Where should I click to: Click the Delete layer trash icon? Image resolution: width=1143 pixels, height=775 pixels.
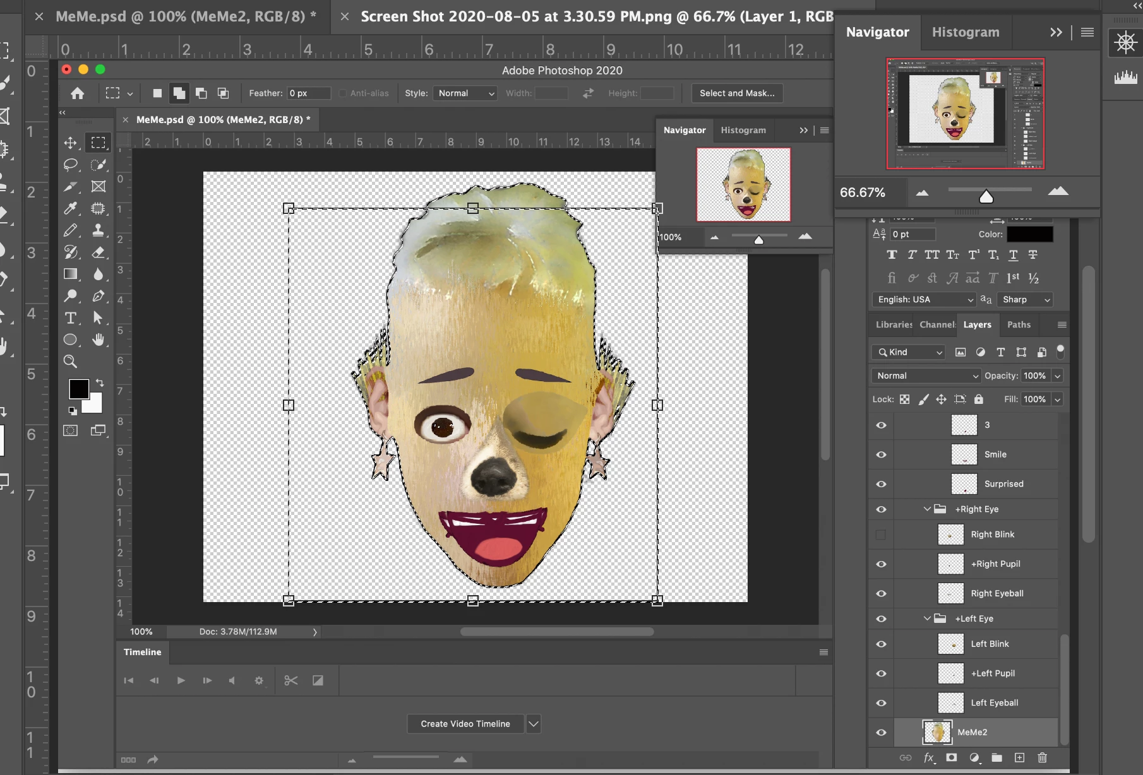point(1042,758)
